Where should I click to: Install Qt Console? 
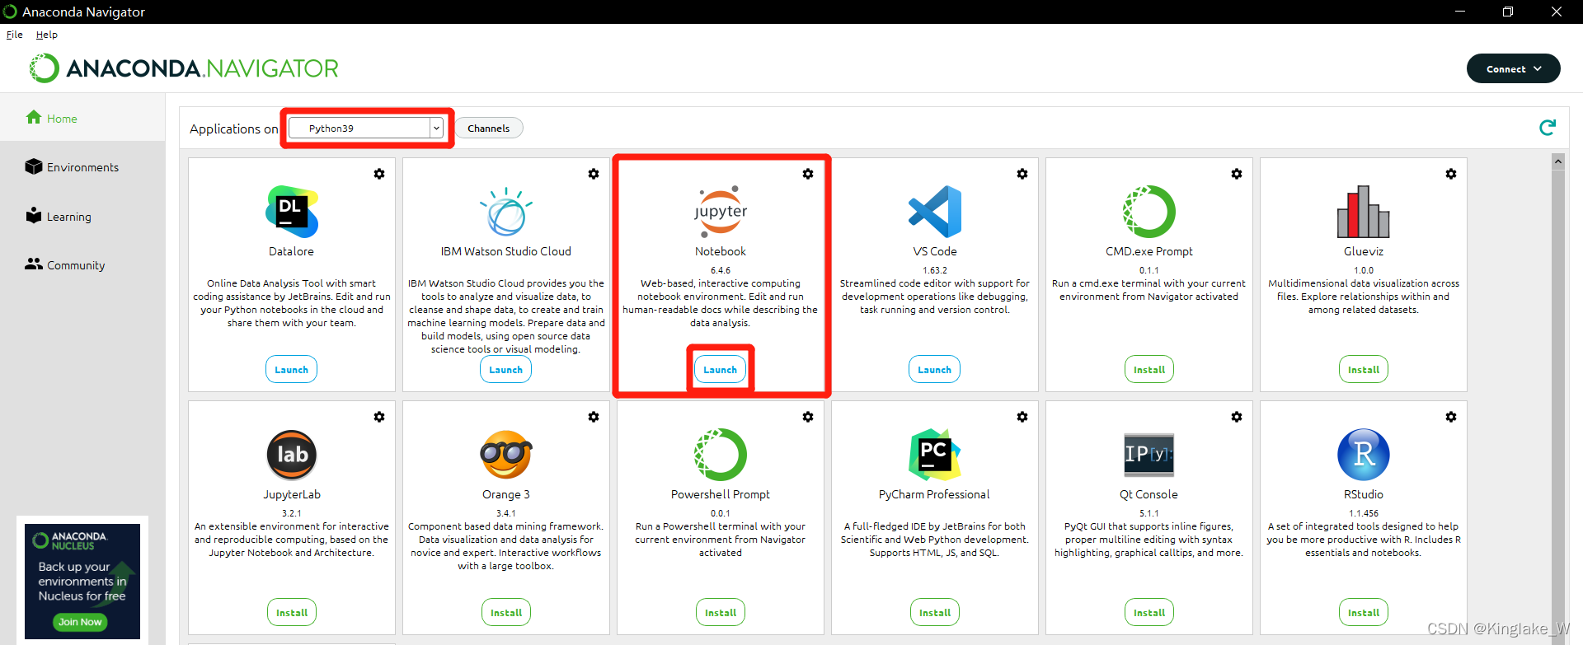click(x=1149, y=613)
